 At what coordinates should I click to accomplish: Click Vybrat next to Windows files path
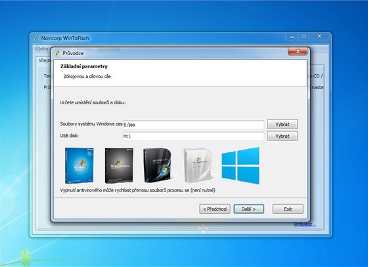(x=283, y=125)
